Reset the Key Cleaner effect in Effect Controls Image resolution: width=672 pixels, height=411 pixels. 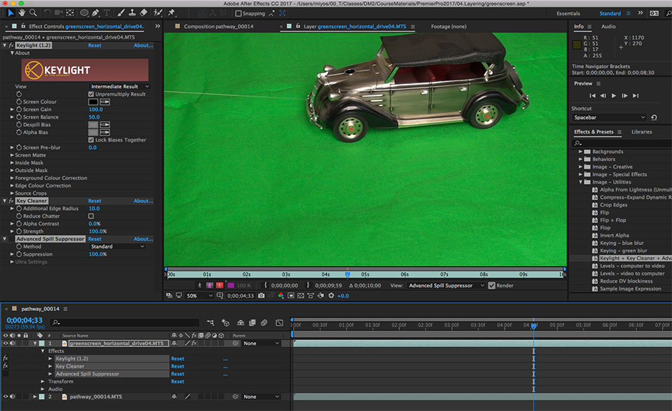click(95, 201)
